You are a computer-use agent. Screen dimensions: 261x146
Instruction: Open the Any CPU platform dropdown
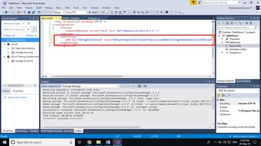click(x=76, y=12)
